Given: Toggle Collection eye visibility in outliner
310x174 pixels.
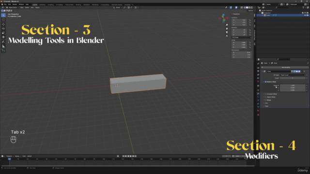Looking at the screenshot, I should pyautogui.click(x=305, y=13).
